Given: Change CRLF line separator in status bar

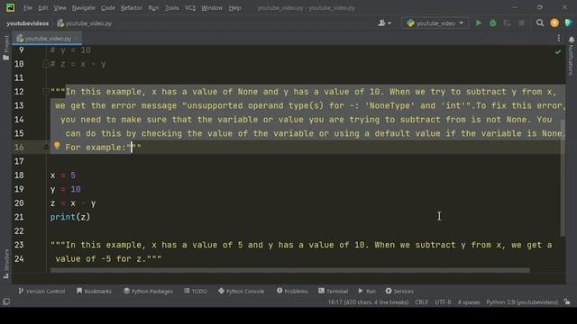Looking at the screenshot, I should 421,302.
